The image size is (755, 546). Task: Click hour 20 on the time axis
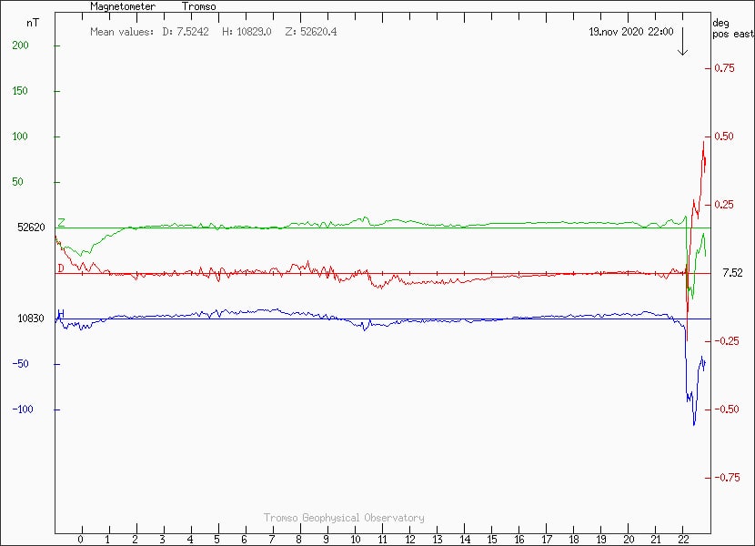629,540
